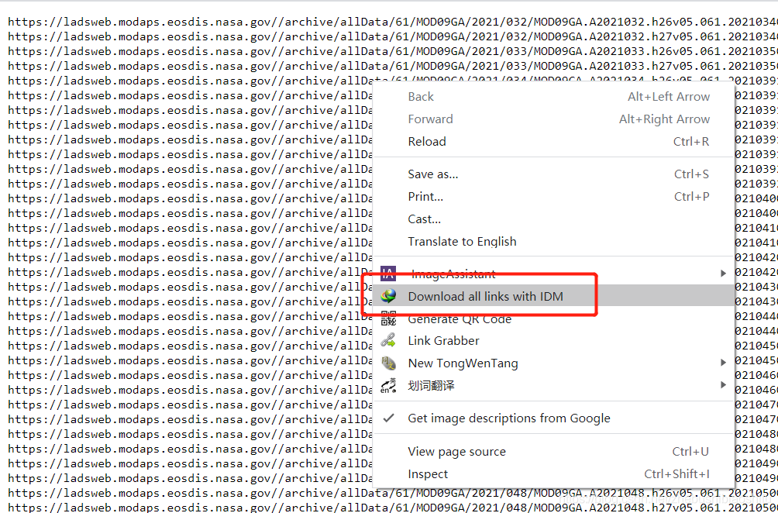Choose Print... from the context menu
Viewport: 778px width, 513px height.
(x=553, y=197)
